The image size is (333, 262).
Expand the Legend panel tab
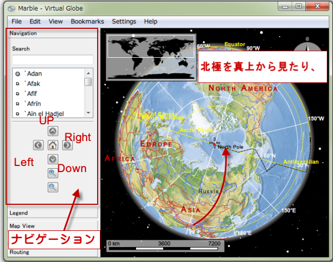coord(52,213)
